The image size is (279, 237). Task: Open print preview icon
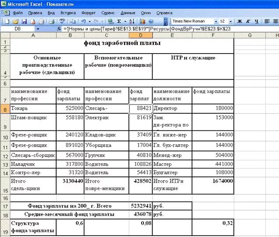(52, 22)
